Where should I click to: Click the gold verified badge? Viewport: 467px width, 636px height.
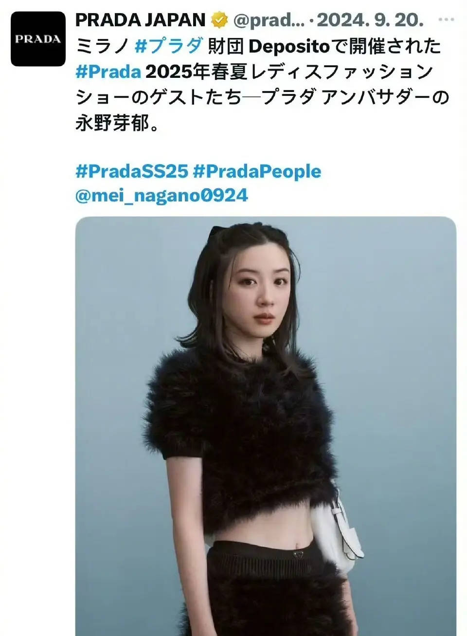(x=219, y=20)
